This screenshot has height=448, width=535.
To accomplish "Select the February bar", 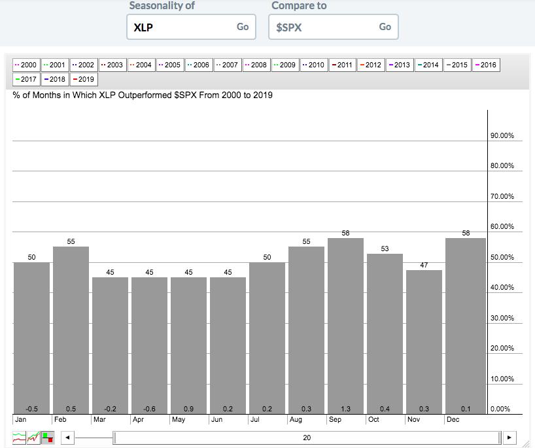I will click(x=71, y=330).
